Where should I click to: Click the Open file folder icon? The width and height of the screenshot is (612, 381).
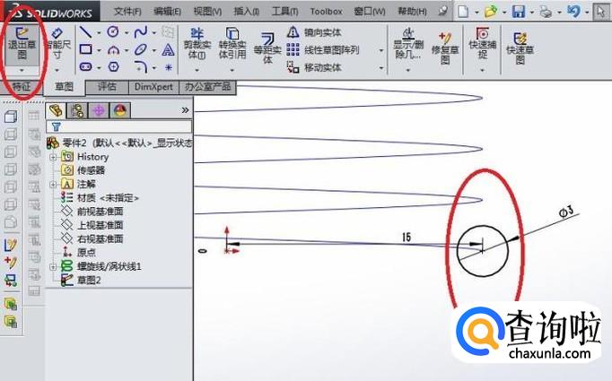(x=491, y=12)
